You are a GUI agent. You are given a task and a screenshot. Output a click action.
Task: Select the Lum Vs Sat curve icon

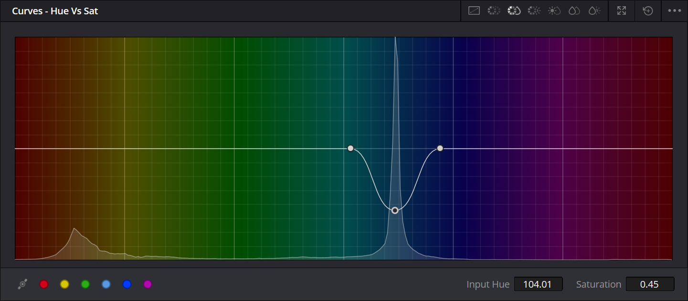coord(554,10)
